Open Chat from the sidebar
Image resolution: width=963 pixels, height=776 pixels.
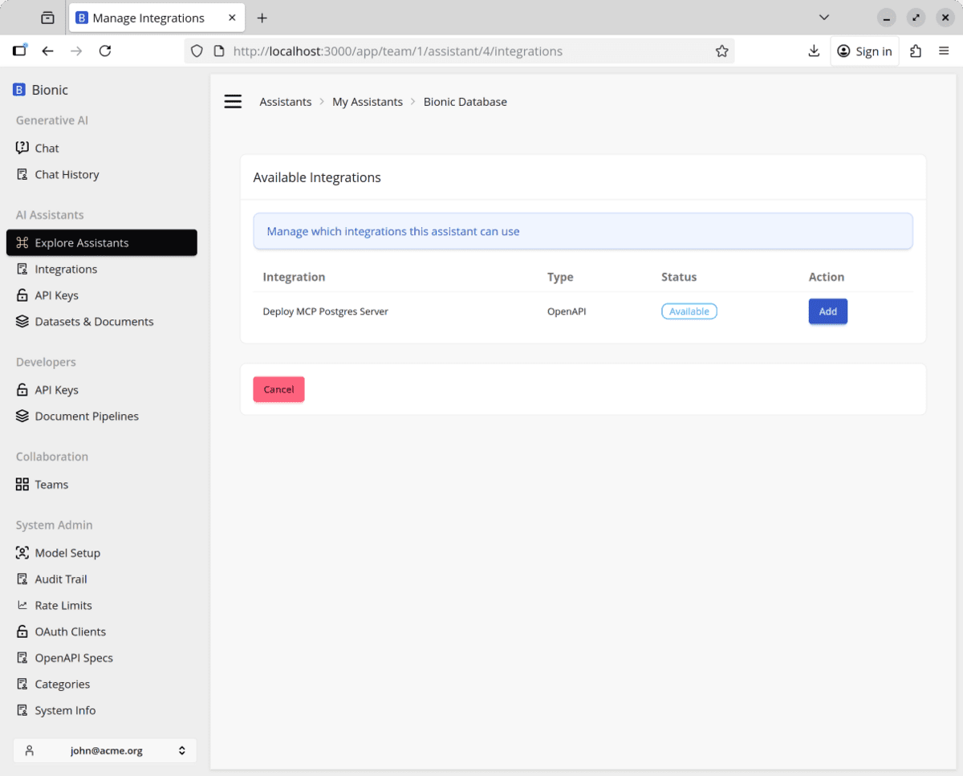(47, 148)
